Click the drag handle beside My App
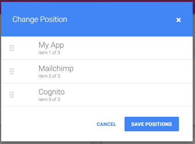195x144 pixels. [11, 48]
